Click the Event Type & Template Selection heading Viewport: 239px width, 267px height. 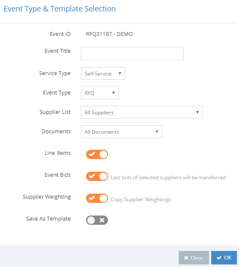click(60, 9)
